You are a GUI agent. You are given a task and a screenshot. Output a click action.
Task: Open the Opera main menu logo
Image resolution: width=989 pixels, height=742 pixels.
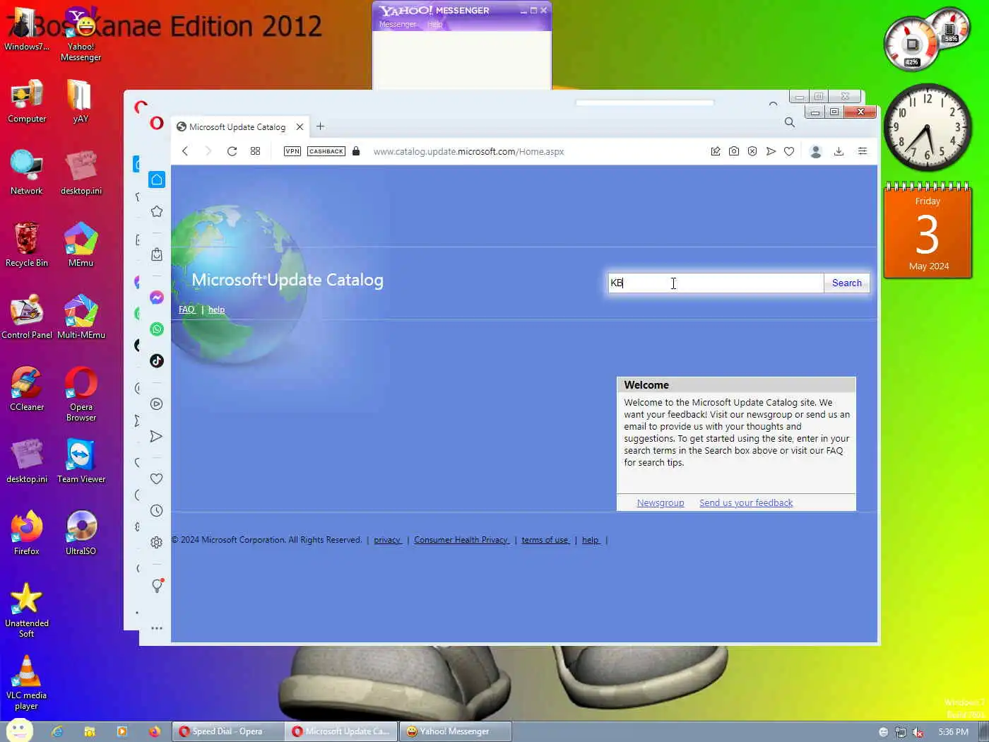157,124
